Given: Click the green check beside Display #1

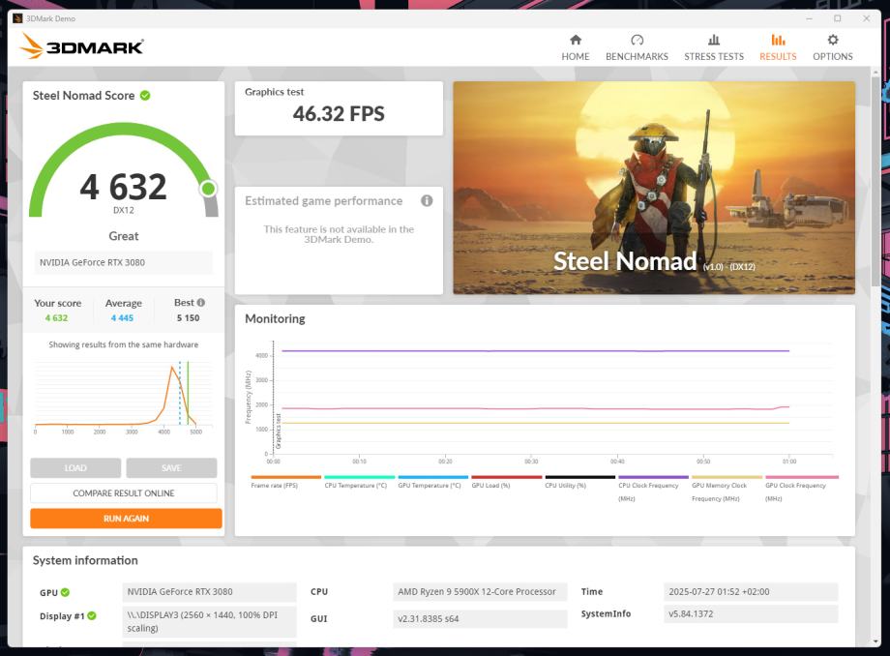Looking at the screenshot, I should [92, 615].
